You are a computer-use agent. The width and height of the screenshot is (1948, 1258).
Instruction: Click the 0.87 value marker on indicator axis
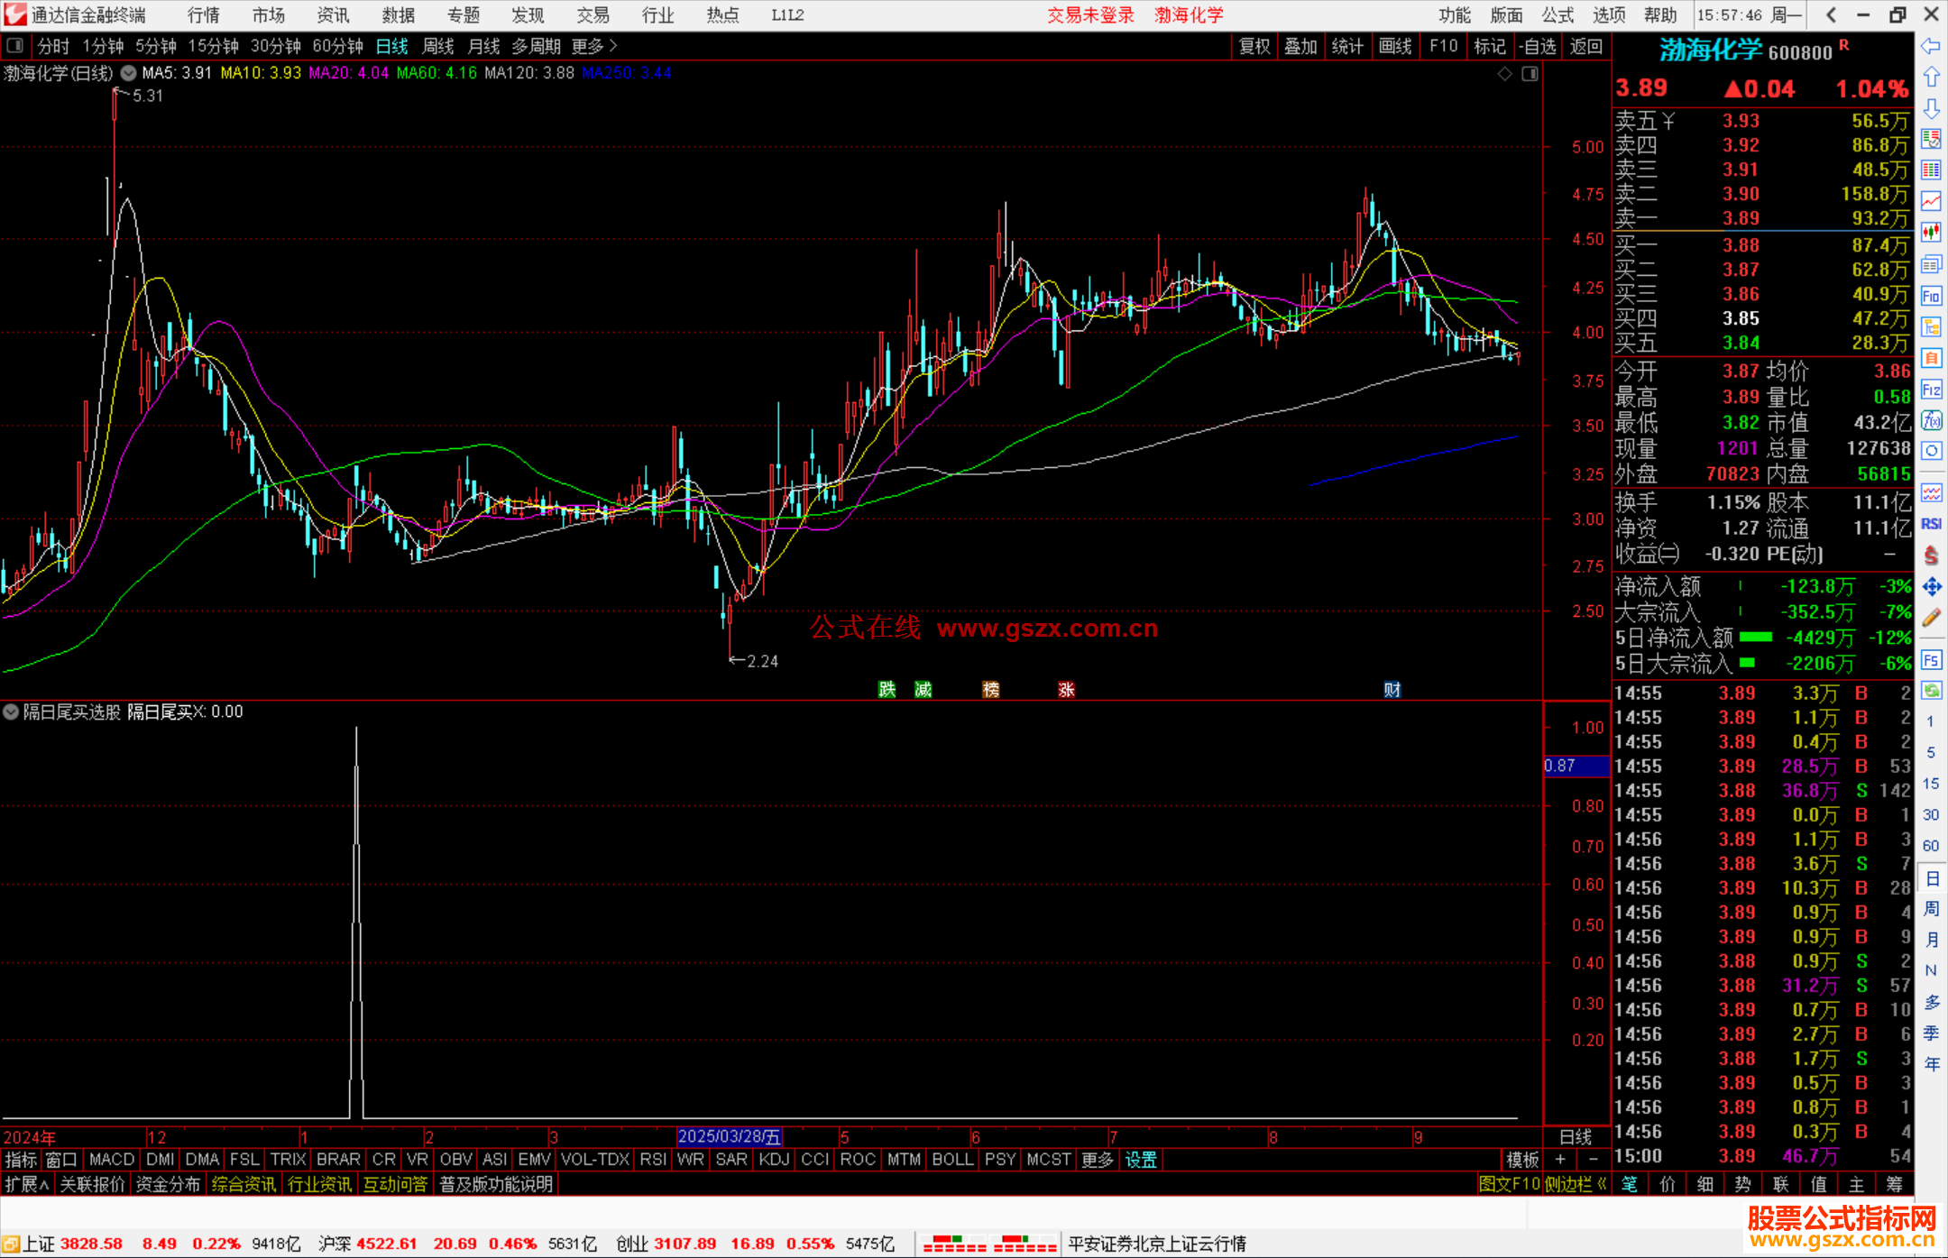tap(1576, 767)
